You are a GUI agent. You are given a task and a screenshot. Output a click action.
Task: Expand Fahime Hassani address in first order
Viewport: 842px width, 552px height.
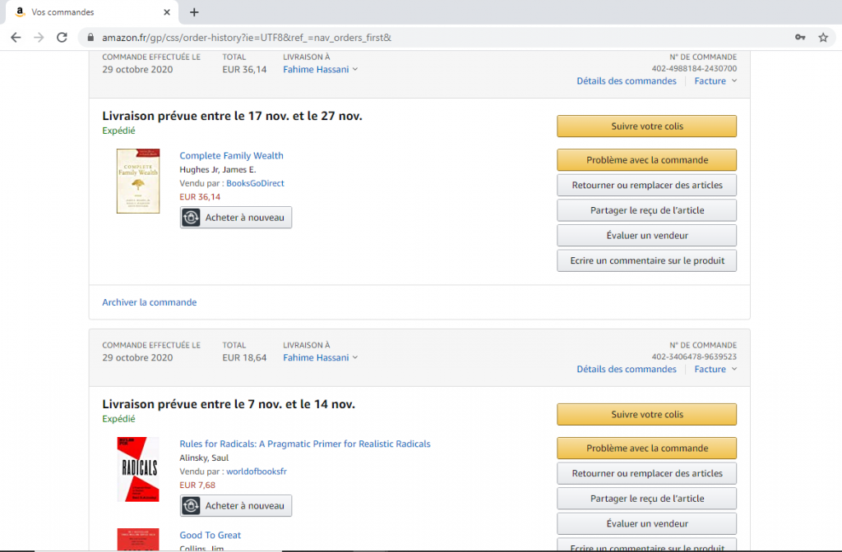[321, 70]
